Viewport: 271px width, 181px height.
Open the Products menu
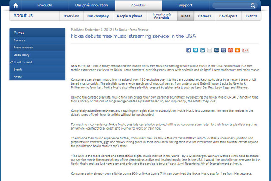(x=45, y=5)
